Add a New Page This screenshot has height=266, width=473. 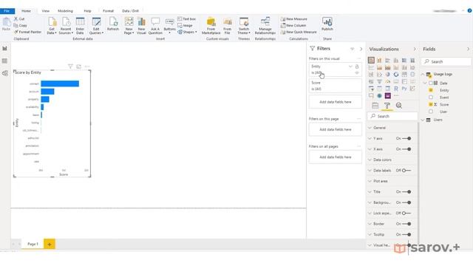(x=129, y=25)
